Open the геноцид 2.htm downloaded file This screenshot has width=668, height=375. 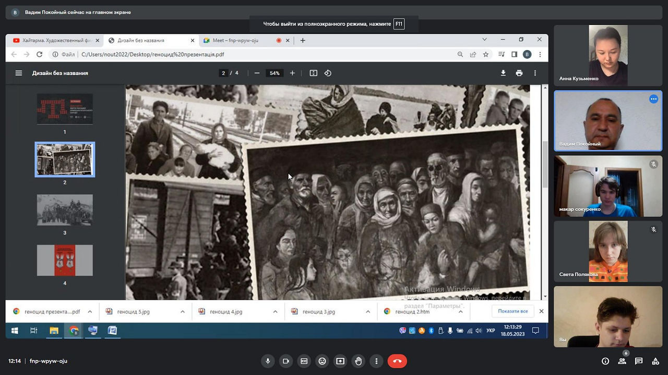click(412, 311)
